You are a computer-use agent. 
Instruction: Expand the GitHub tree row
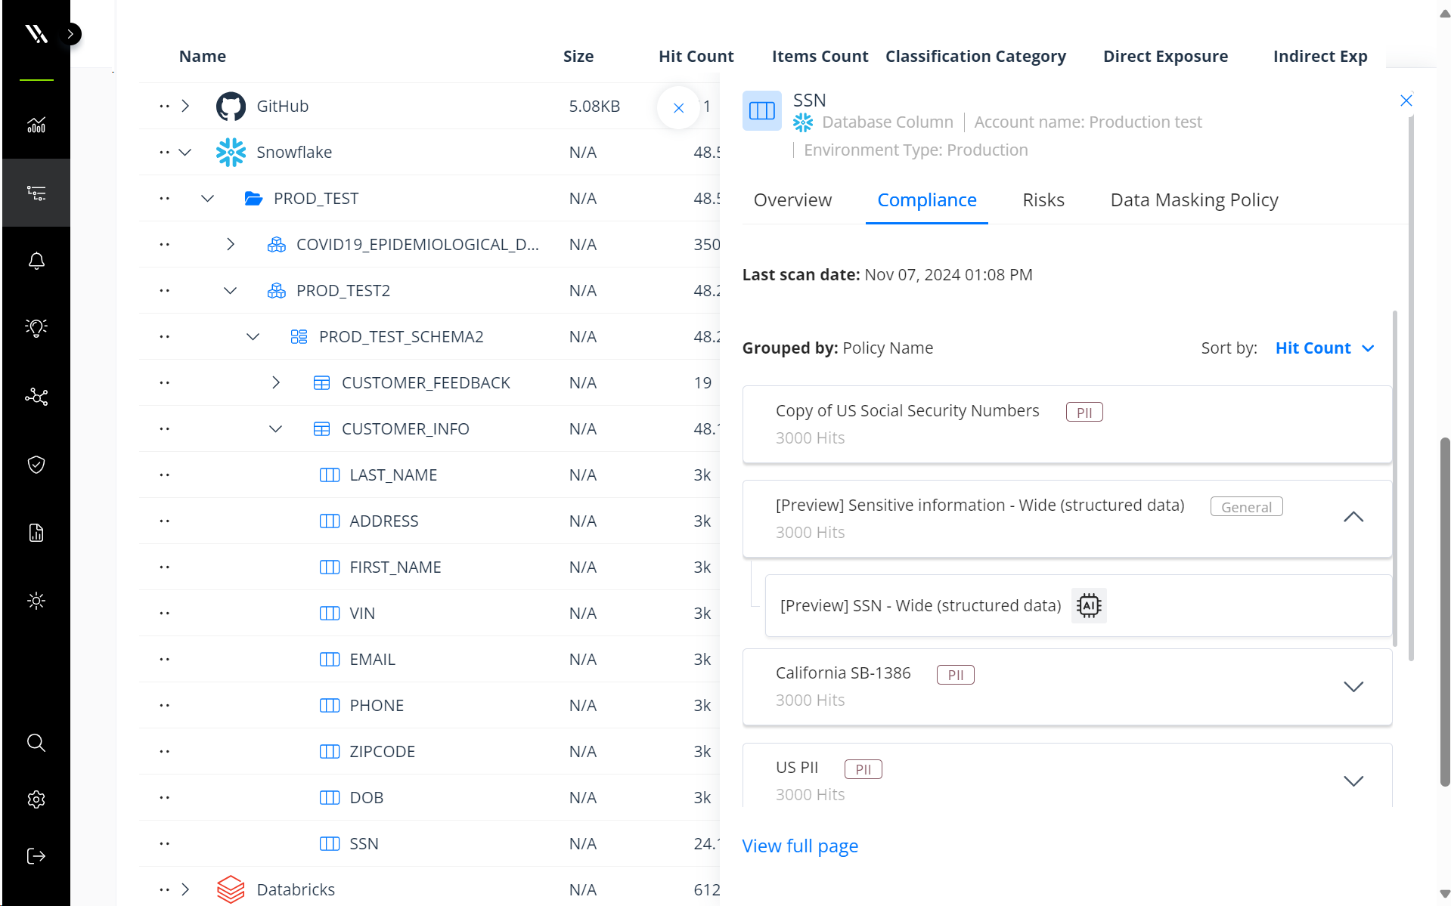point(185,106)
